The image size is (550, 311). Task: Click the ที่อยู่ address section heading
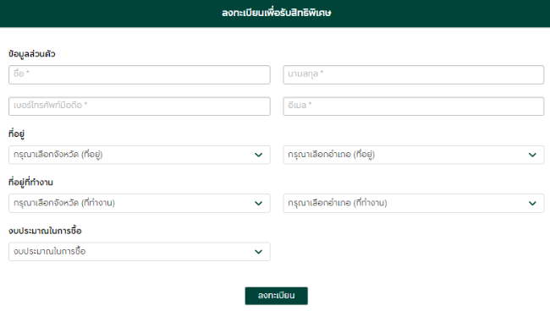(16, 134)
